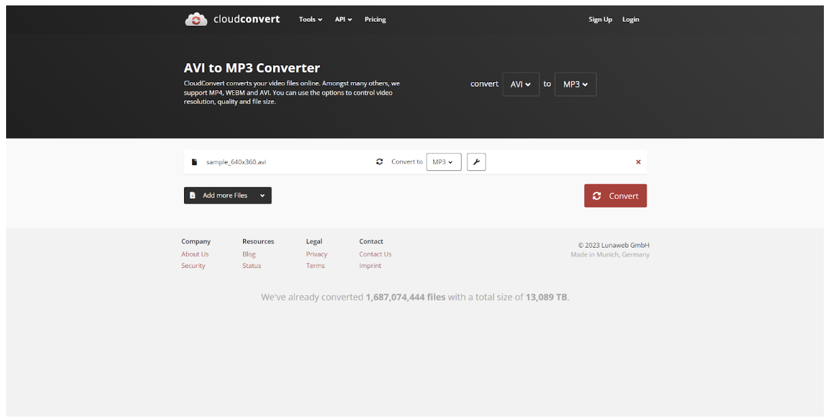Open the Security link
This screenshot has width=830, height=418.
[x=193, y=266]
